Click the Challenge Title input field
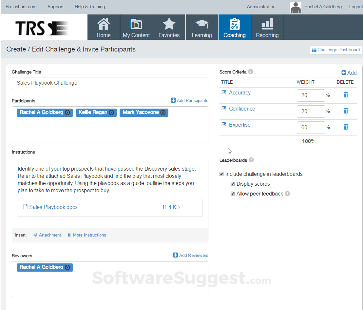This screenshot has width=363, height=310. click(x=110, y=83)
